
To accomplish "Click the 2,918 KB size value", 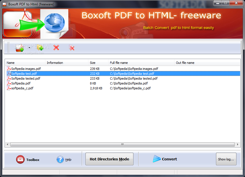I will point(96,88).
